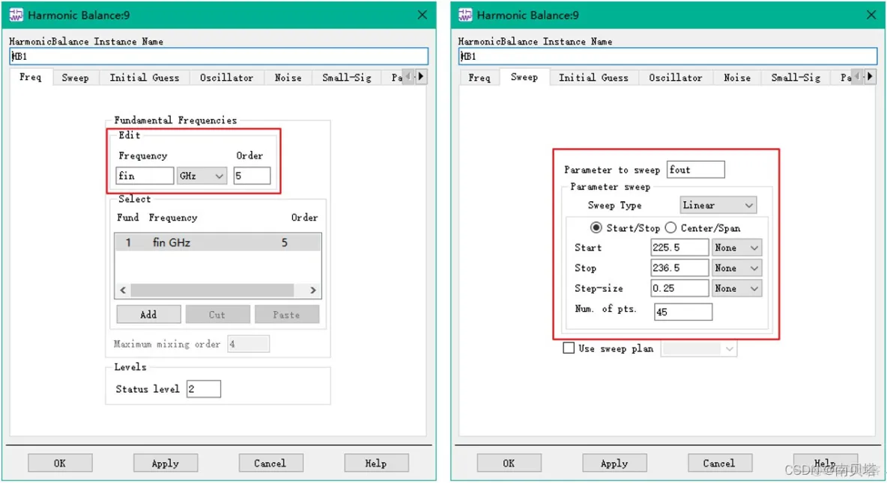Open Small-Sig tab in left window
The image size is (887, 483).
tap(347, 78)
